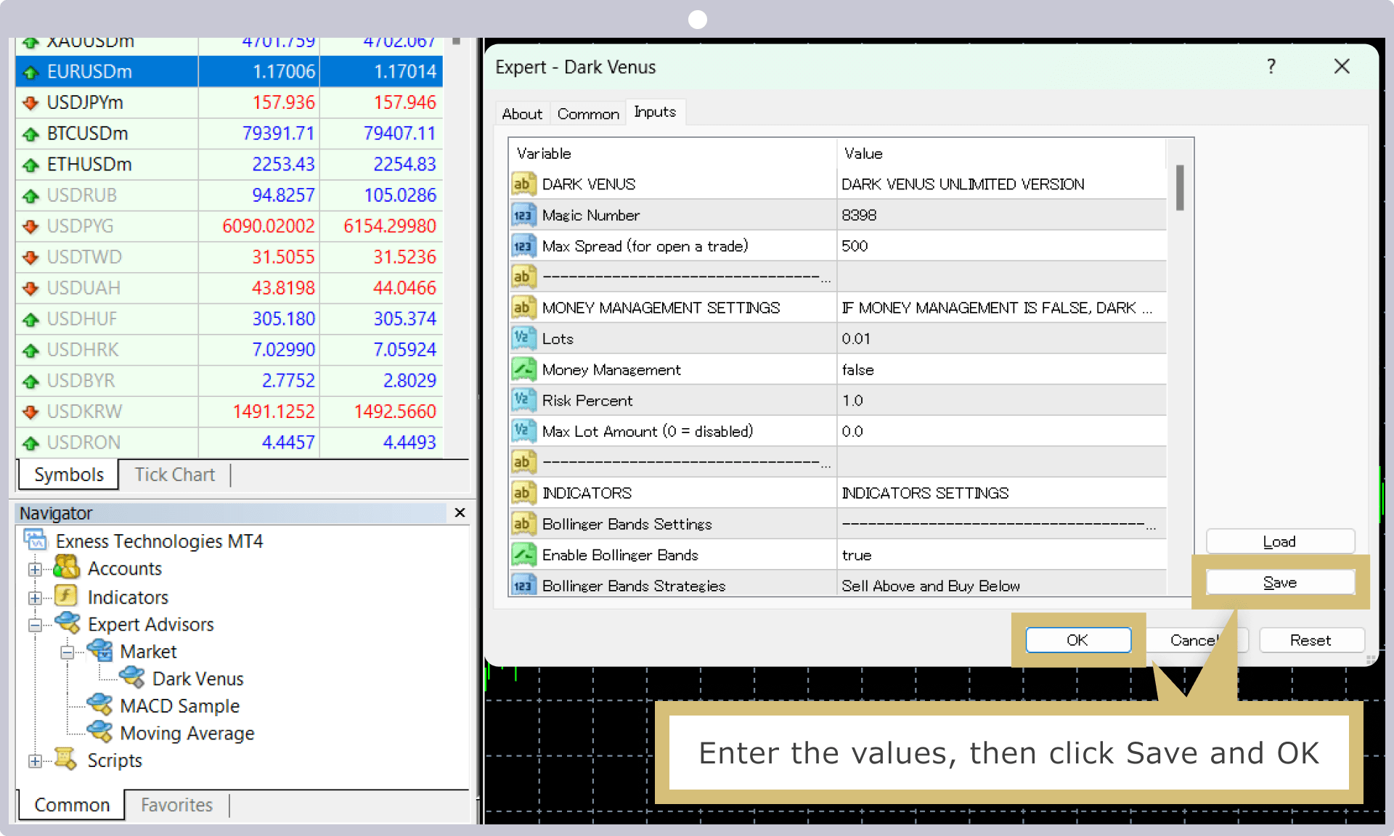
Task: Click the Scripts scroll icon in Navigator
Action: [67, 760]
